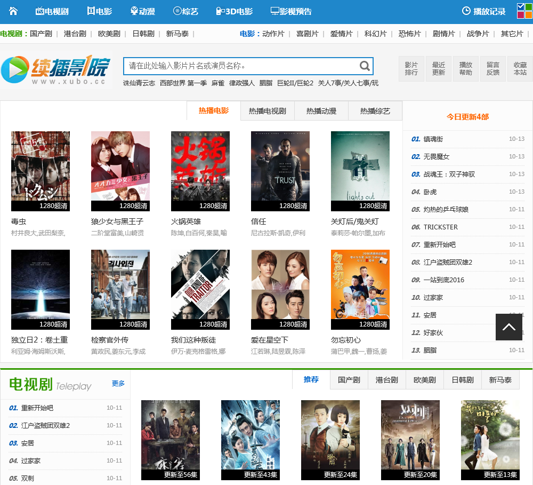Open 最近更新 button
This screenshot has width=533, height=485.
439,69
